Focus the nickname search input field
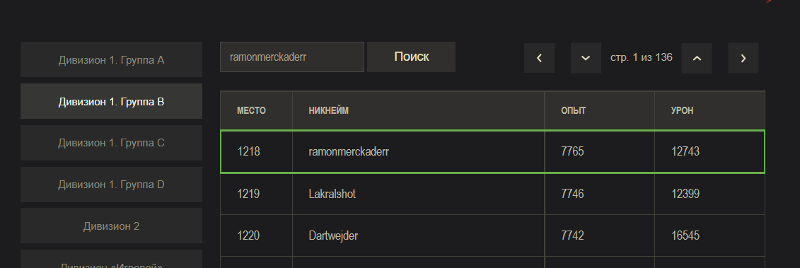The image size is (800, 268). coord(292,57)
